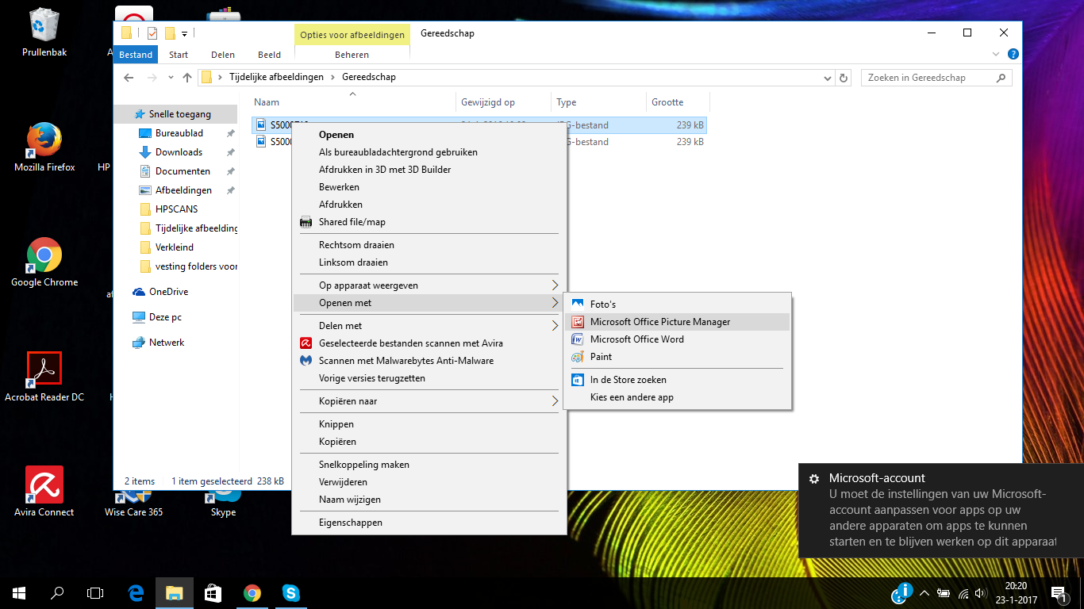Screen dimensions: 1084x609
Task: Scan with Malwarebytes Anti-Malware
Action: 406,361
